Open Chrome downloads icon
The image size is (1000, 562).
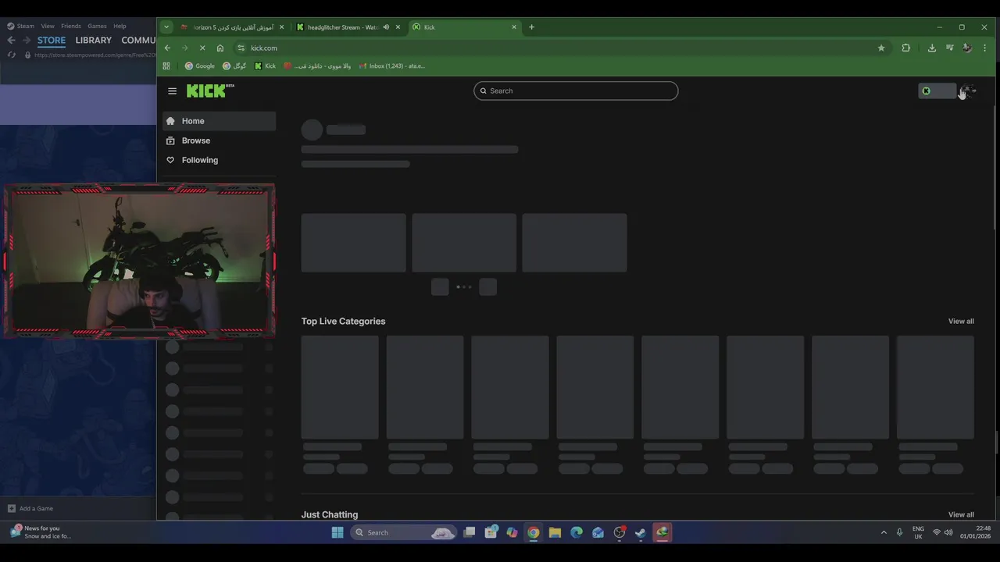click(932, 48)
